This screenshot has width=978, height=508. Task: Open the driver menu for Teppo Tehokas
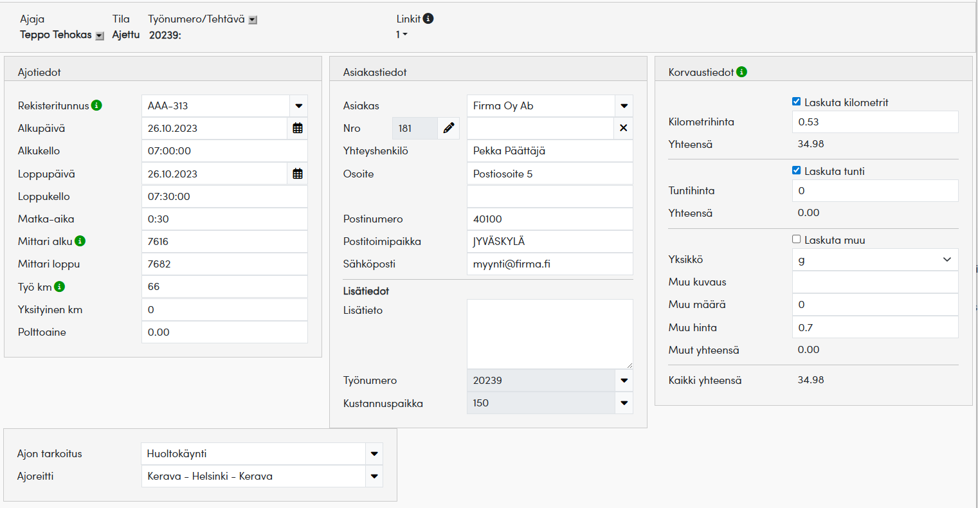click(x=99, y=36)
